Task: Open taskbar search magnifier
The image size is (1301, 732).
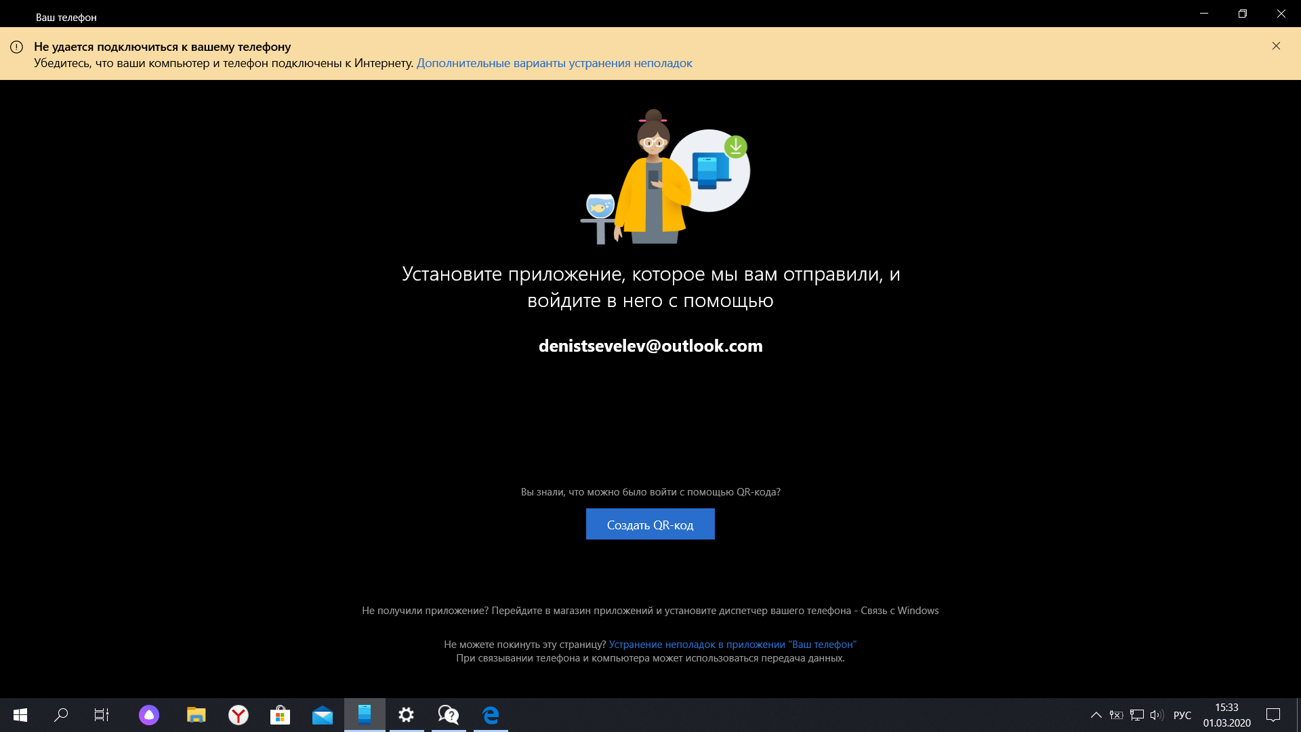Action: pos(61,715)
